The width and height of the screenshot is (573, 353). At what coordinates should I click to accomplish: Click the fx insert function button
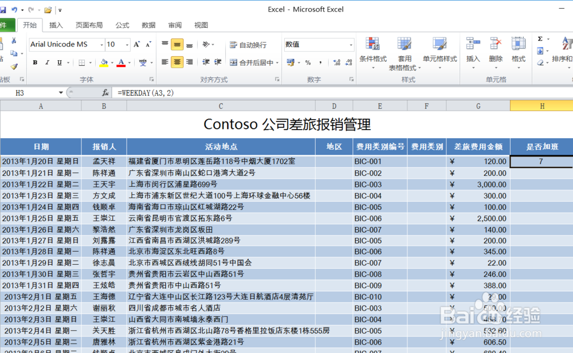(x=105, y=93)
